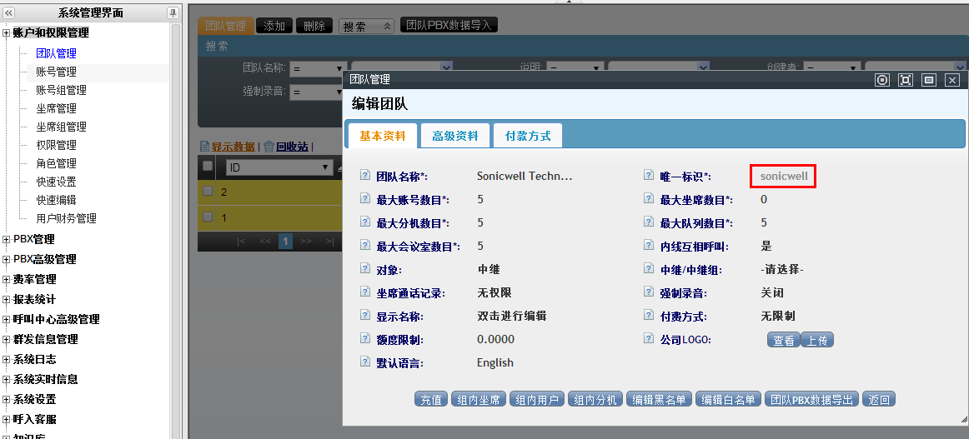Screen dimensions: 969x439
Task: Click the sonicwell identifier field
Action: pyautogui.click(x=783, y=176)
